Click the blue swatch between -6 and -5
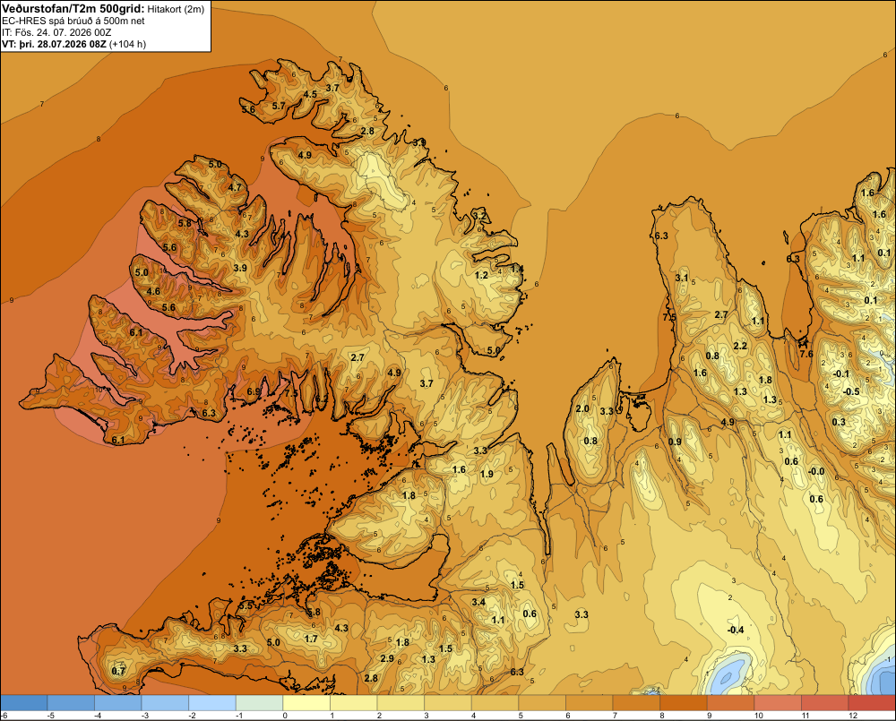The width and height of the screenshot is (896, 721). (x=23, y=703)
